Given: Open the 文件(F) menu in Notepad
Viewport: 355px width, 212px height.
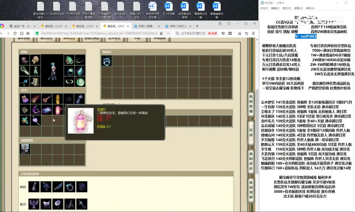Looking at the screenshot, I should (x=264, y=8).
